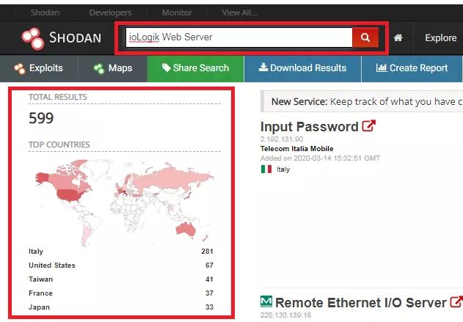This screenshot has height=322, width=463.
Task: Click the Create Report button
Action: tap(412, 68)
